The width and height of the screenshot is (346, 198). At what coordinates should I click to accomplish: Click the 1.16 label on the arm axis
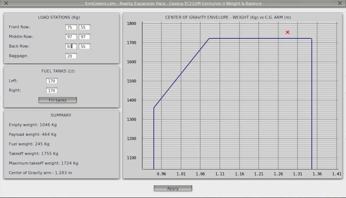pyautogui.click(x=240, y=174)
